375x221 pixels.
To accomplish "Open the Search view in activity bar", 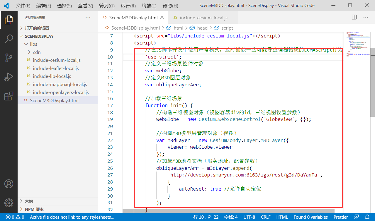I will point(9,39).
